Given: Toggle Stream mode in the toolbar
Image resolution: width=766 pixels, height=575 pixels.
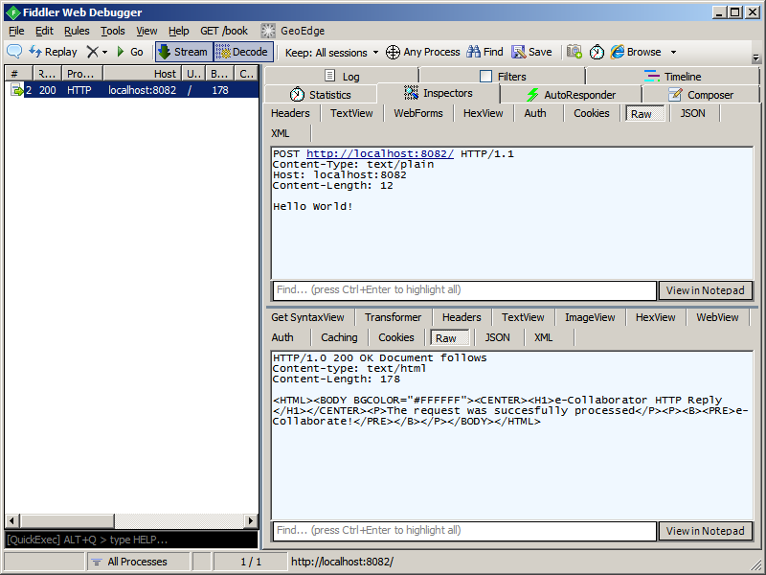Looking at the screenshot, I should [x=182, y=52].
